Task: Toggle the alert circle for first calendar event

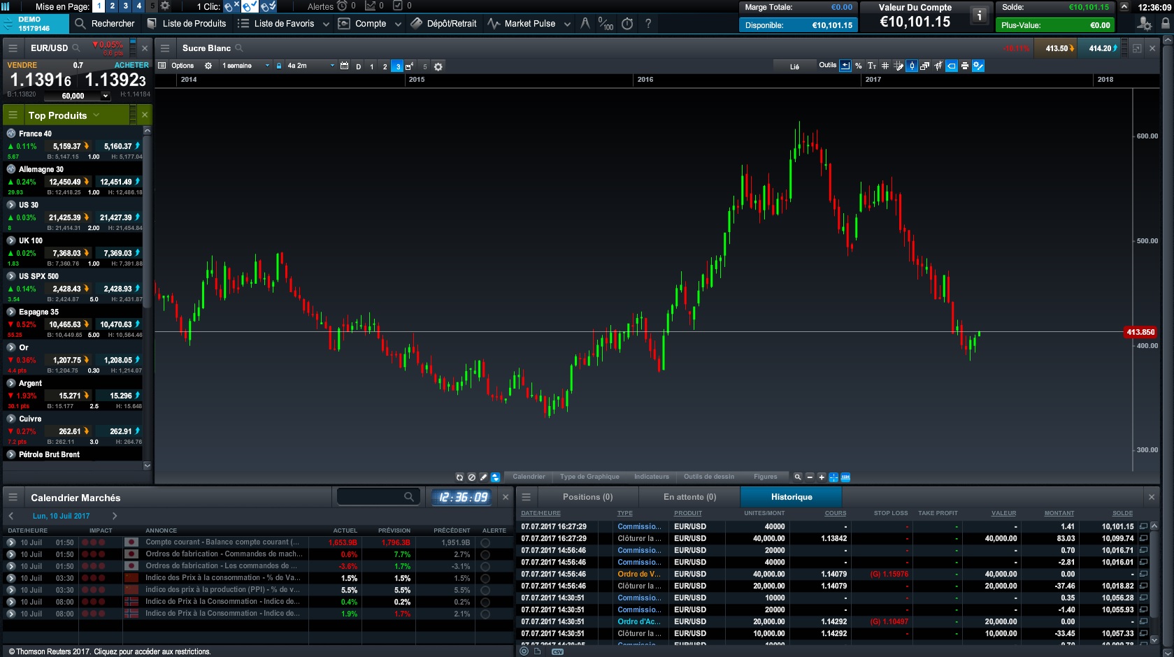Action: (x=485, y=543)
